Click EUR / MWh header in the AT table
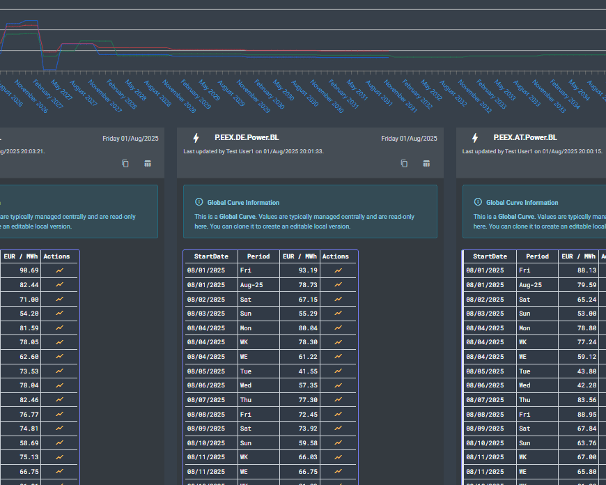The height and width of the screenshot is (485, 606). coord(579,256)
